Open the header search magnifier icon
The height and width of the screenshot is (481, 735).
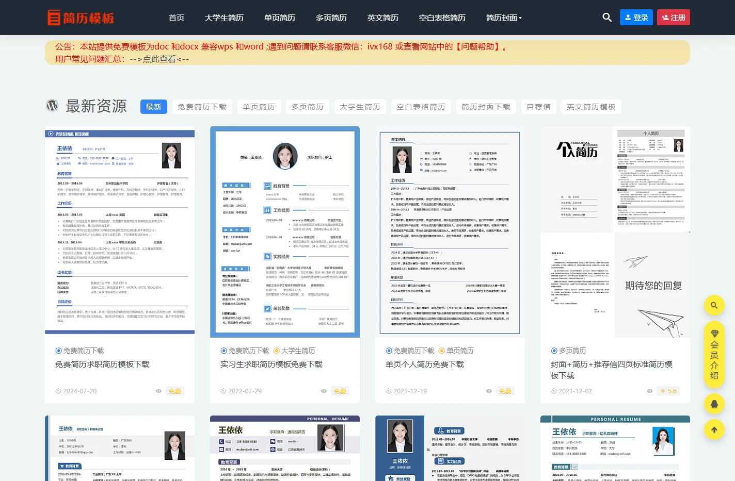click(x=607, y=18)
